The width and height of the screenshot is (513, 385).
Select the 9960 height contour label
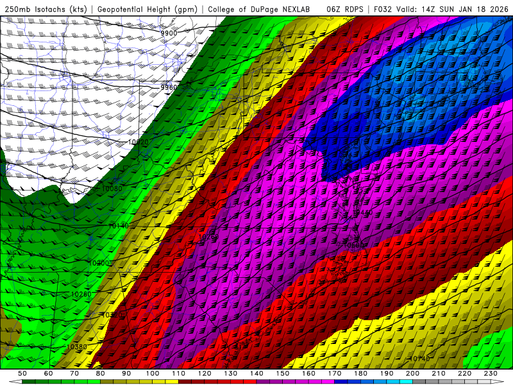coord(169,87)
